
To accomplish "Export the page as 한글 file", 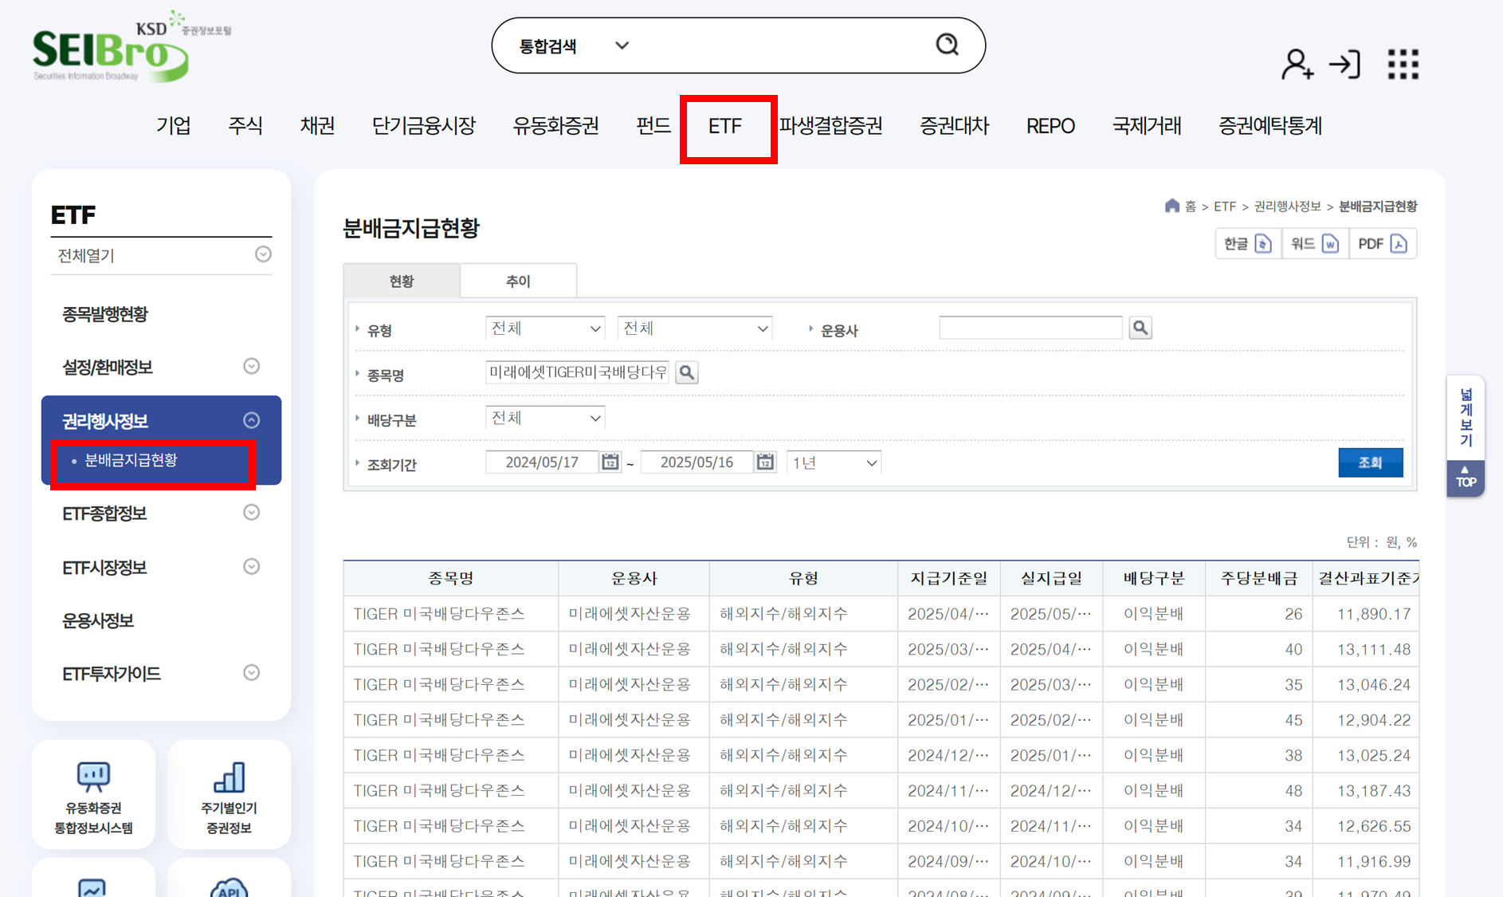I will point(1248,243).
